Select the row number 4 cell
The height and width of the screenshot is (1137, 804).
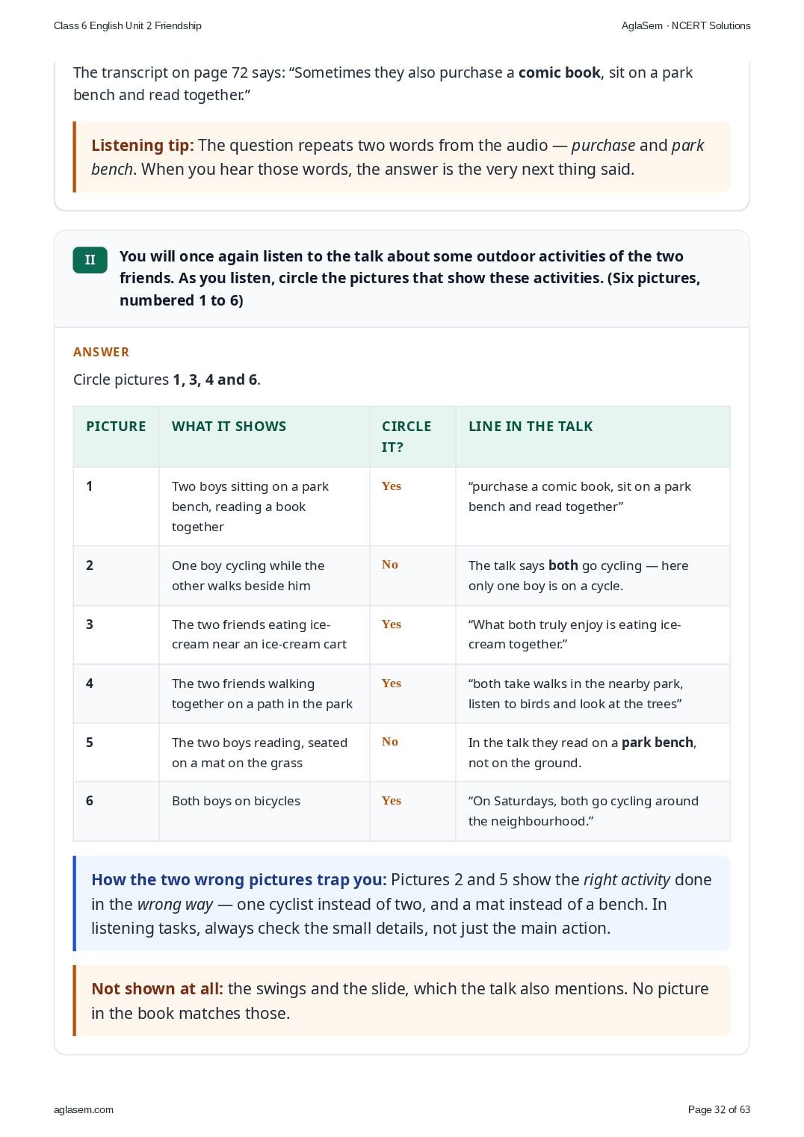click(x=116, y=693)
